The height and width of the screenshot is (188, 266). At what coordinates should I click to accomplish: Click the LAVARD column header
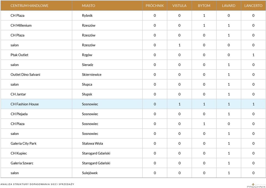tap(229, 6)
